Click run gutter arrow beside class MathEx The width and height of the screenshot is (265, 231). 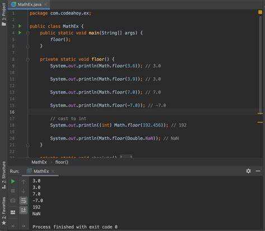click(20, 26)
